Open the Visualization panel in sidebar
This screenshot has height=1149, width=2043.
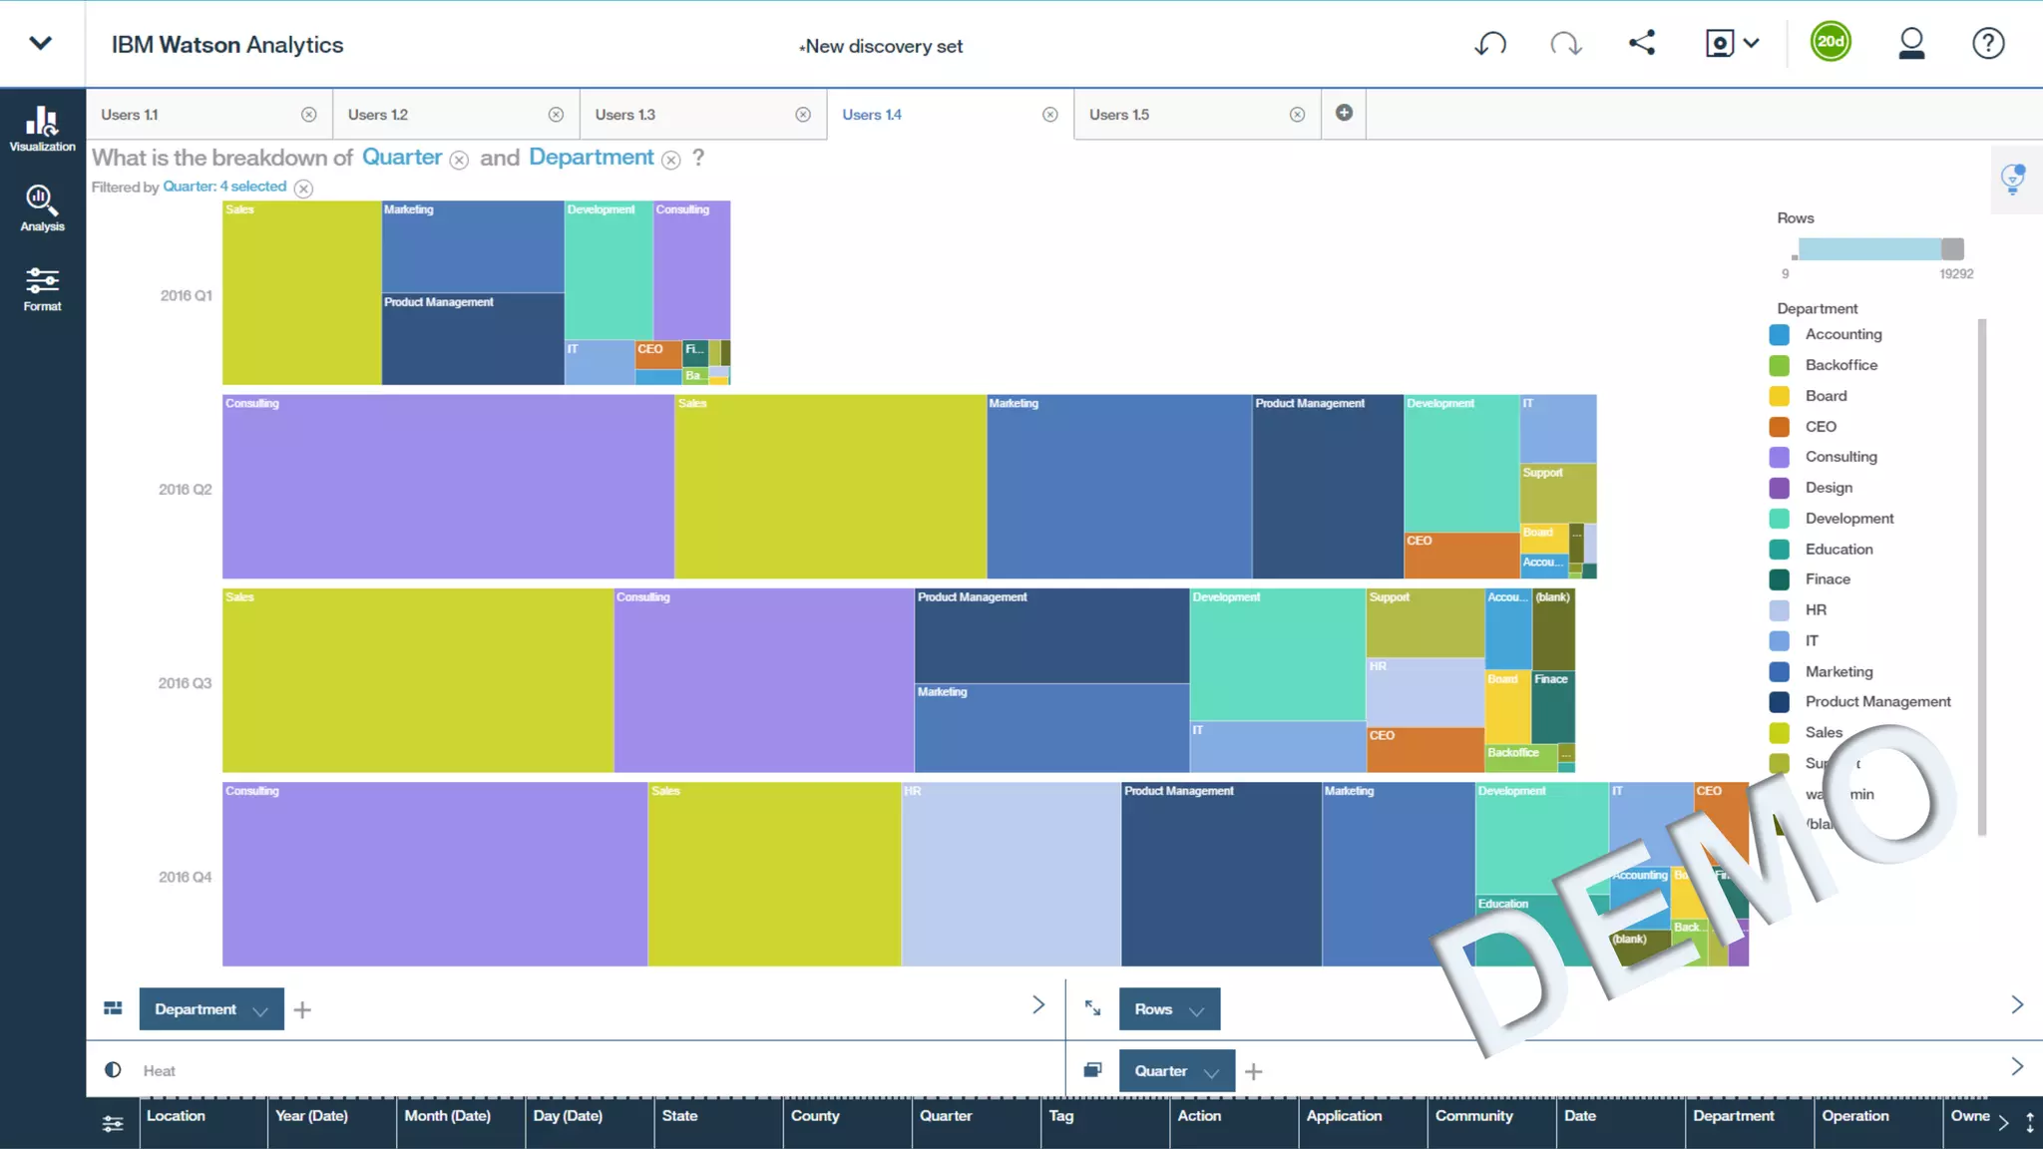(x=42, y=129)
